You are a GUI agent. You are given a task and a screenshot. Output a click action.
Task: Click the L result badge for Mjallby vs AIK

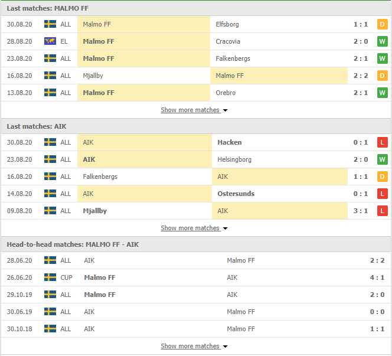(x=382, y=211)
